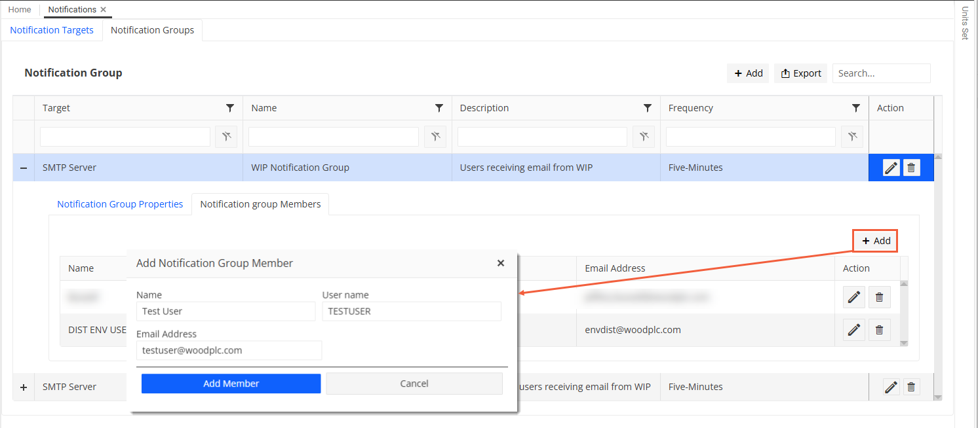Add a new notification group member
Image resolution: width=978 pixels, height=428 pixels.
click(876, 241)
